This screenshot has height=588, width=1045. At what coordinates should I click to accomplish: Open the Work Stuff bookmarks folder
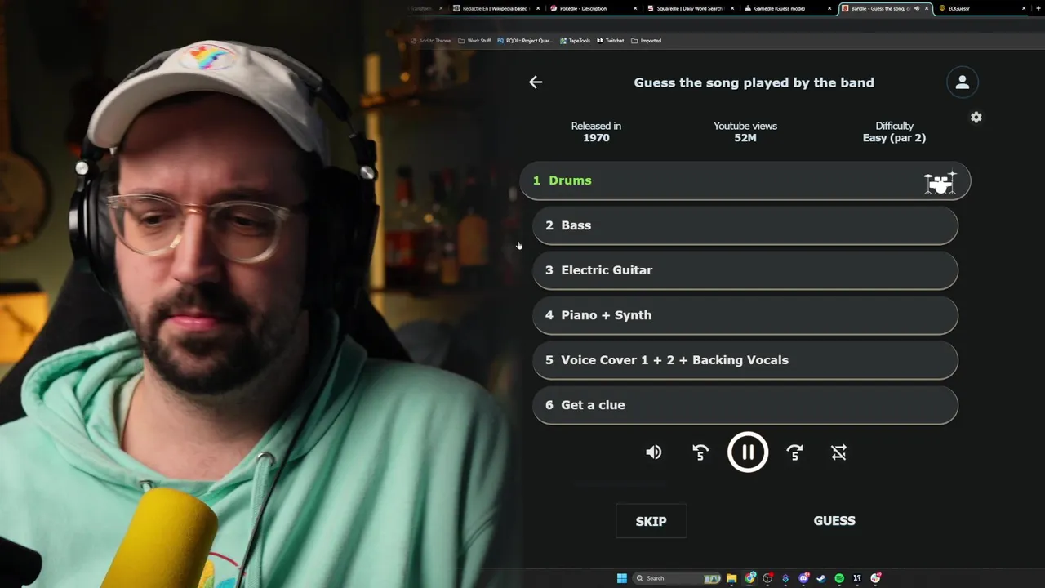tap(474, 41)
